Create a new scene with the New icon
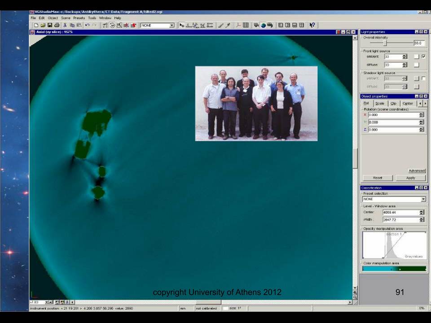The width and height of the screenshot is (431, 323). (36, 25)
